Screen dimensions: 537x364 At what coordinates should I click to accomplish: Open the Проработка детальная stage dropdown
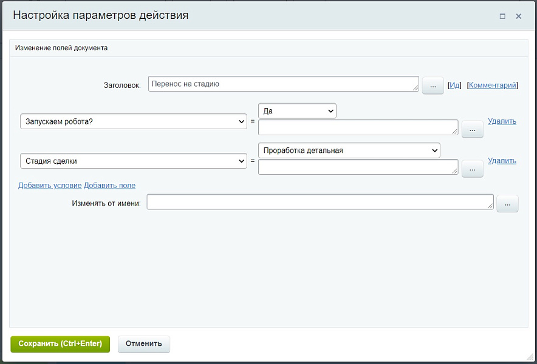click(x=349, y=150)
